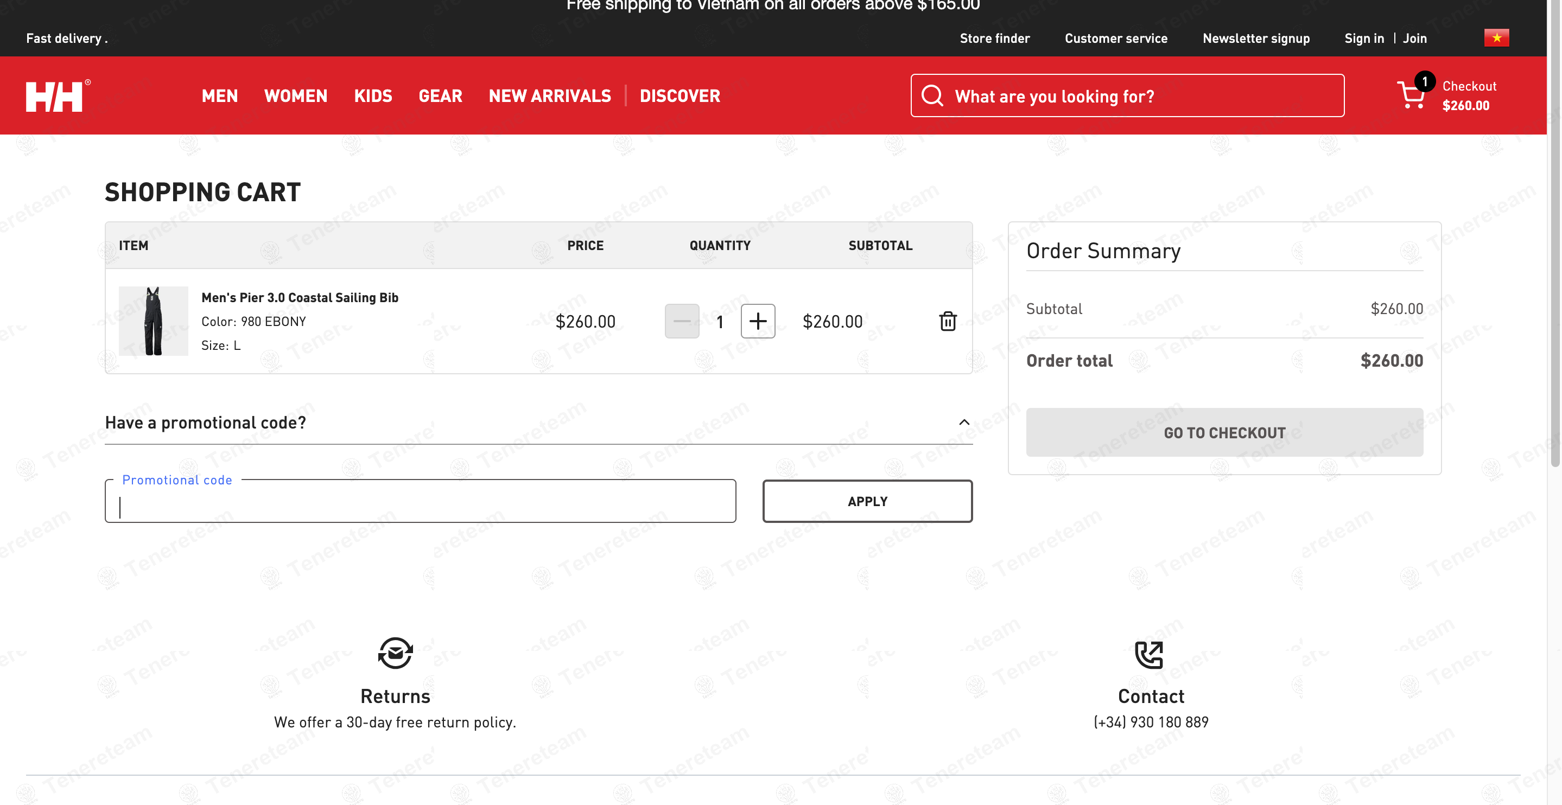Click the Vietnam flag country icon
The height and width of the screenshot is (805, 1562).
(x=1496, y=37)
